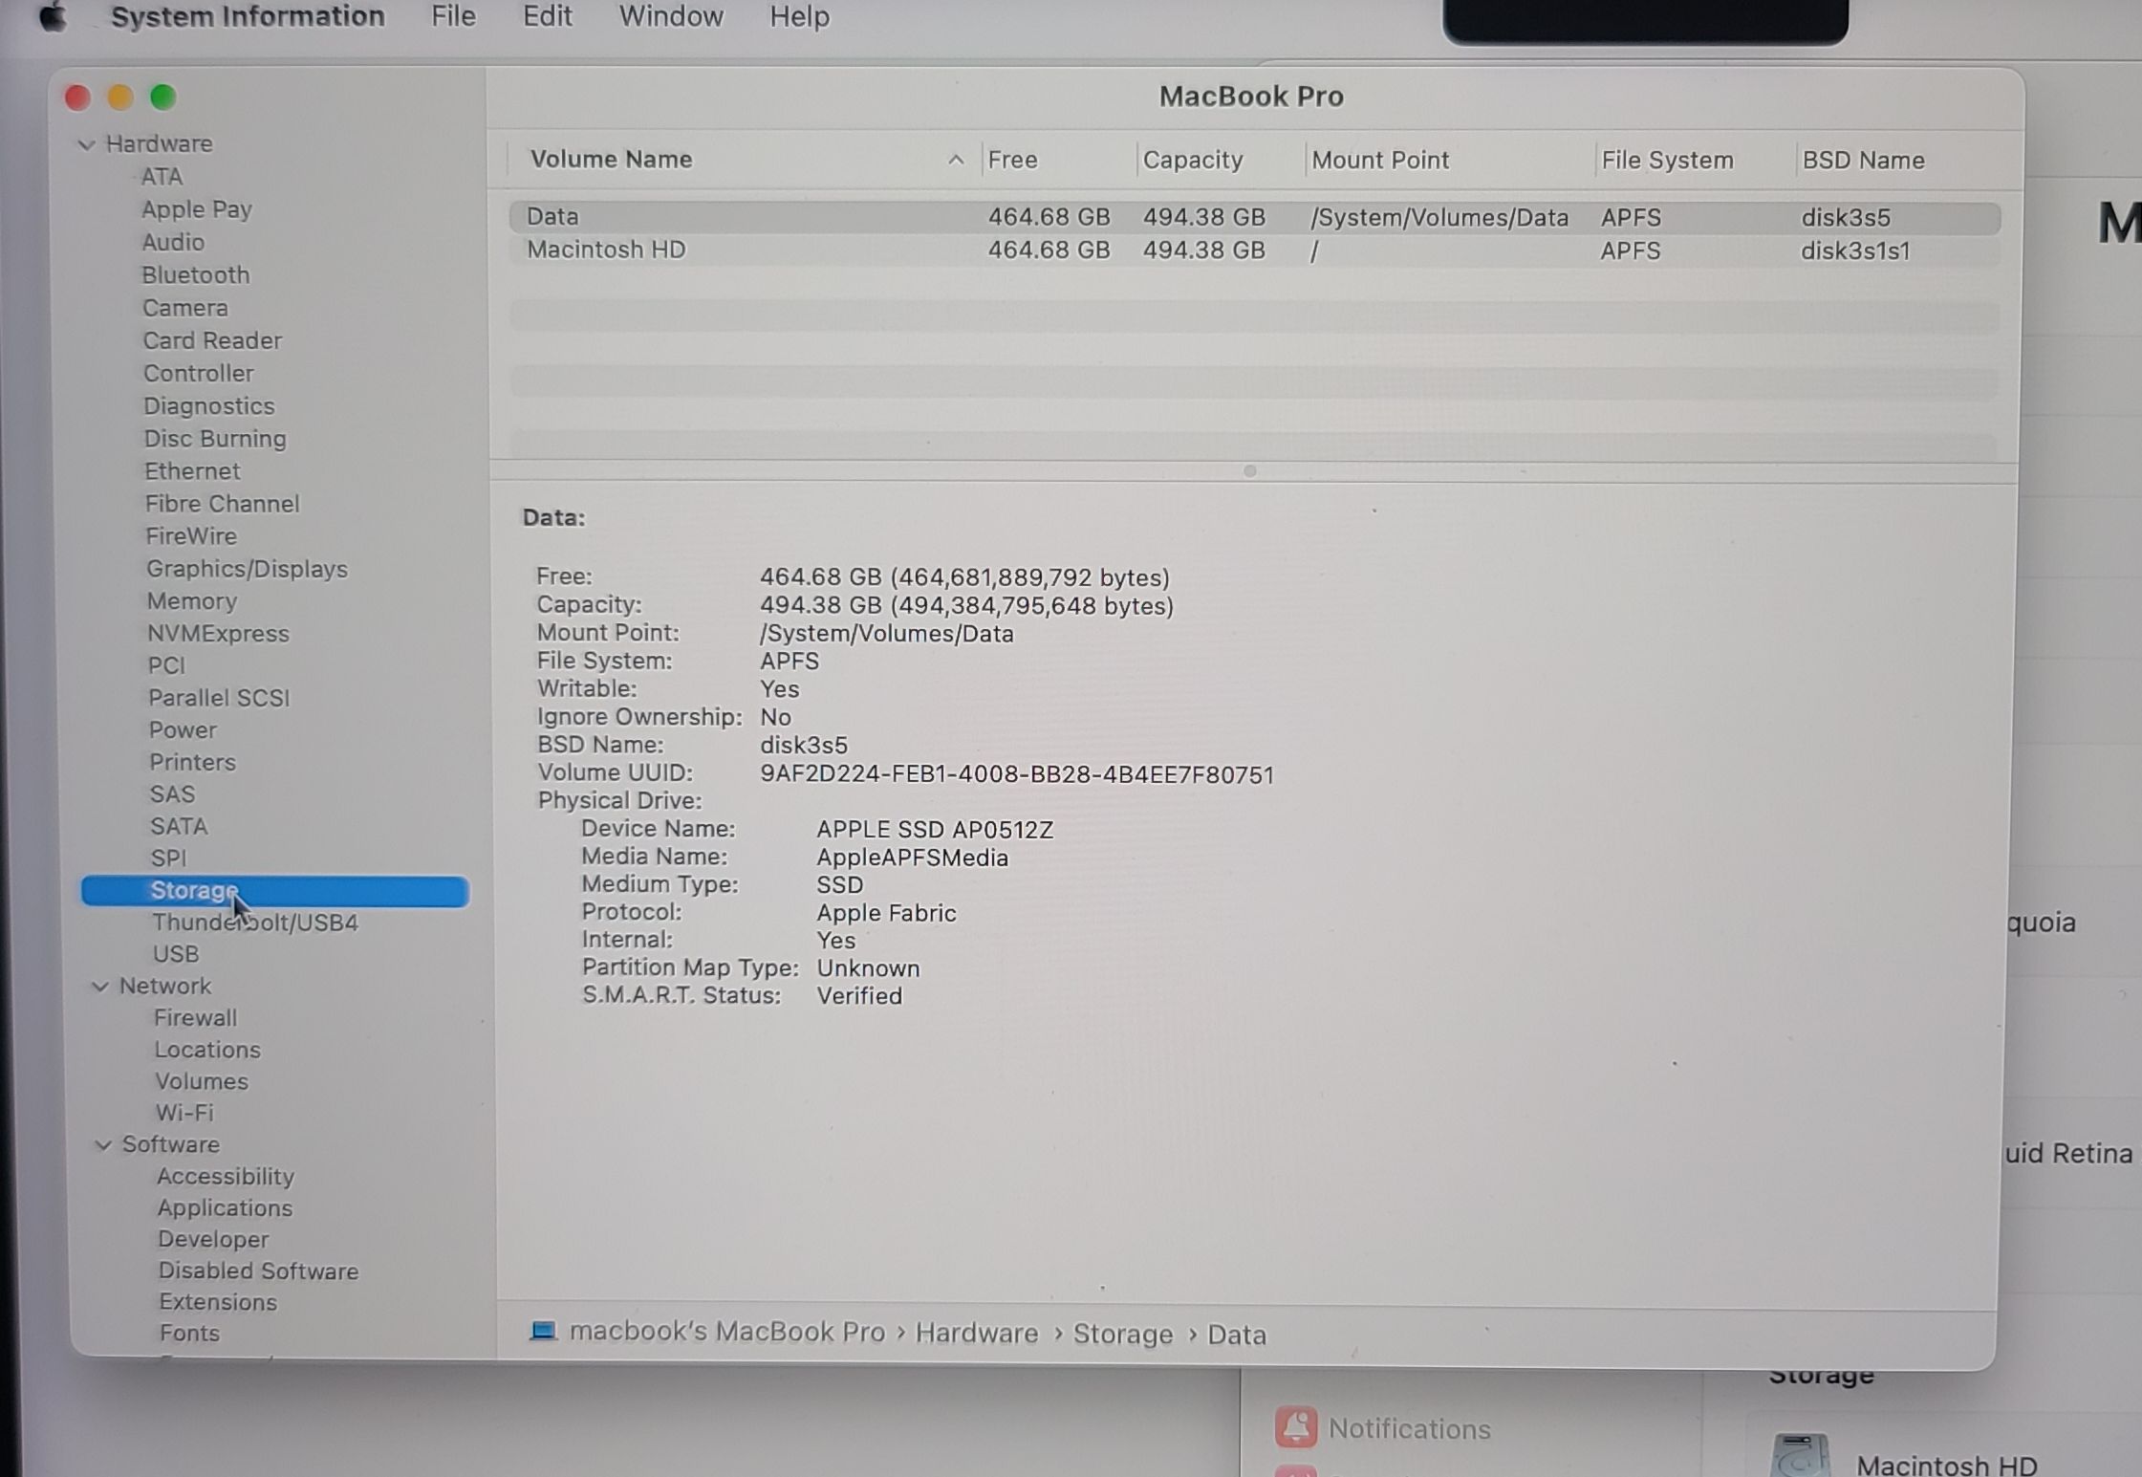
Task: Open the Window menu
Action: [x=671, y=16]
